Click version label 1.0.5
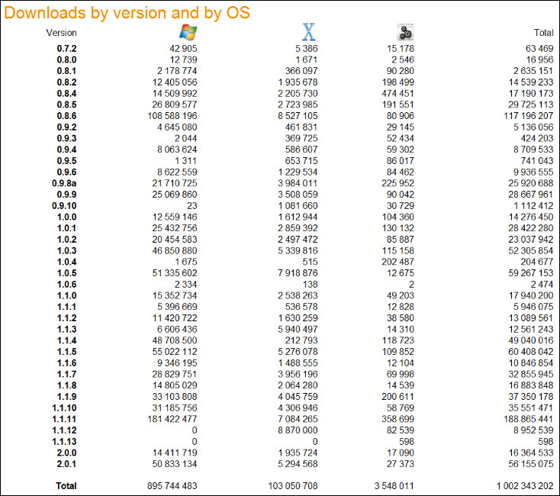 pos(66,272)
